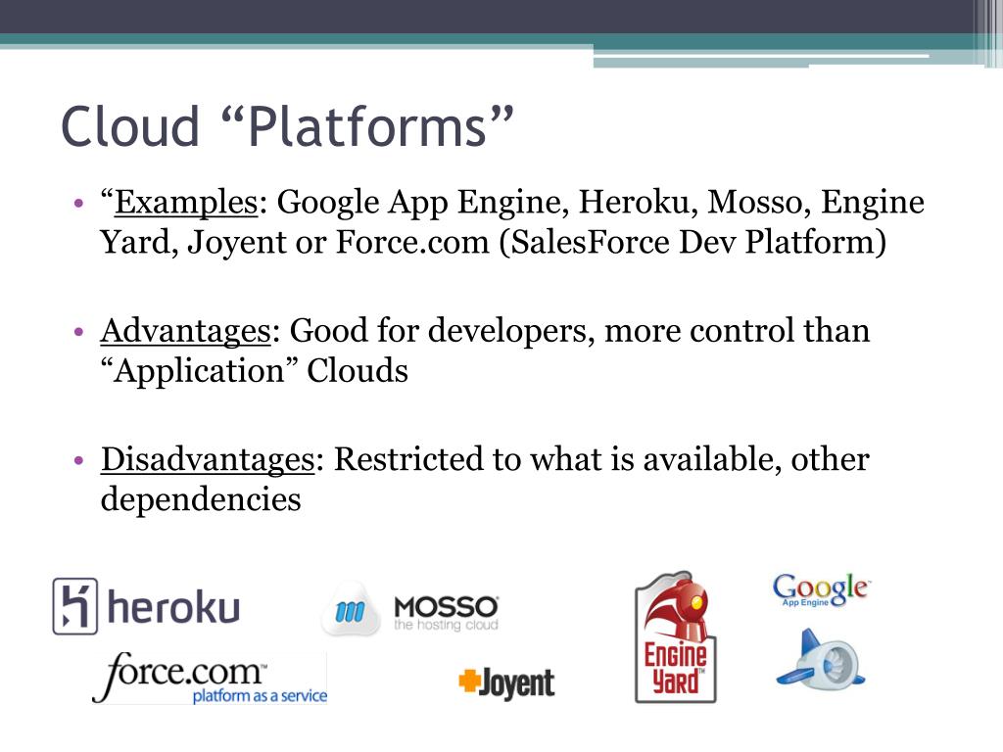Viewport: 1003px width, 752px height.
Task: Click the text "(SalesForce Dev Platform)"
Action: click(693, 243)
